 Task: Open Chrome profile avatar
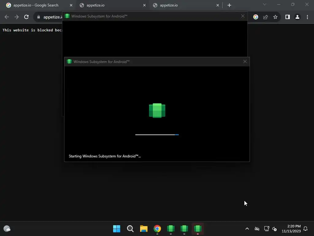pos(297,17)
